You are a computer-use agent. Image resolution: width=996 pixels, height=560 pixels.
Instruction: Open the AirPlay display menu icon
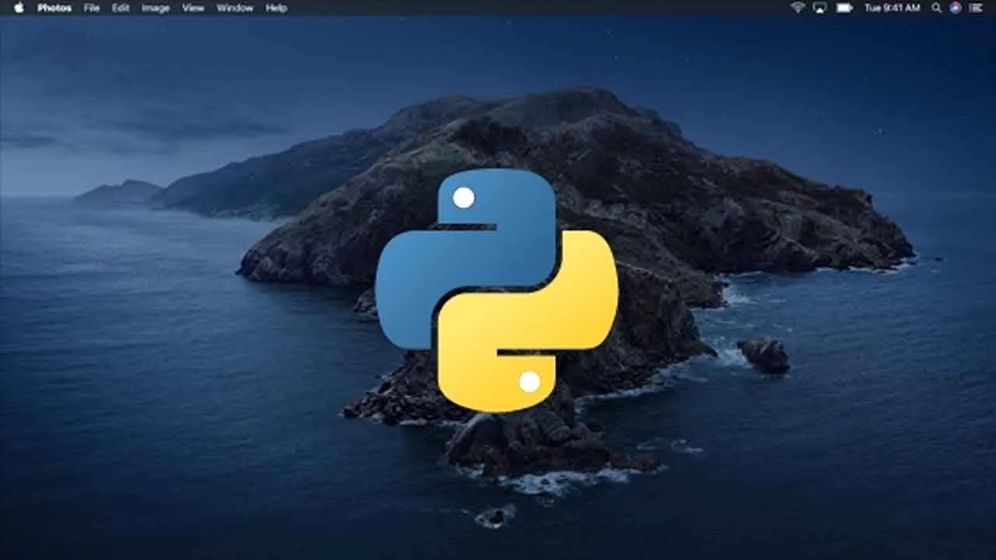click(819, 8)
